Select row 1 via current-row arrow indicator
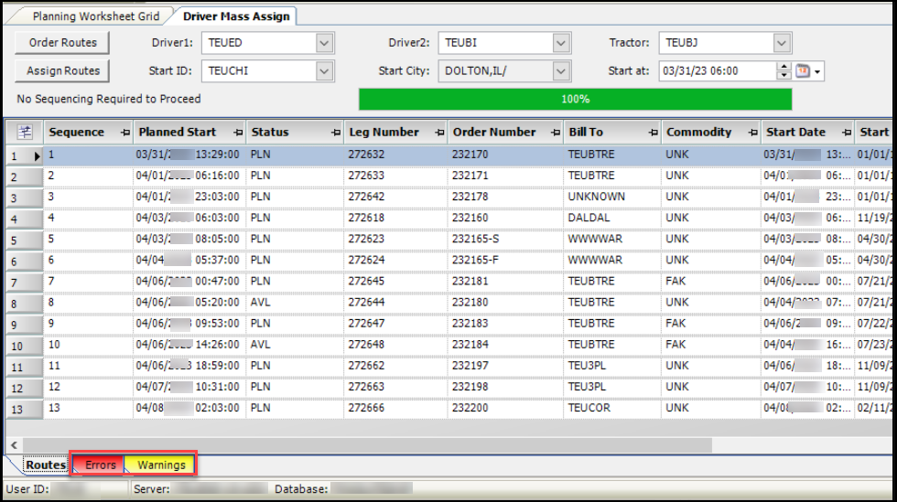 [x=37, y=155]
